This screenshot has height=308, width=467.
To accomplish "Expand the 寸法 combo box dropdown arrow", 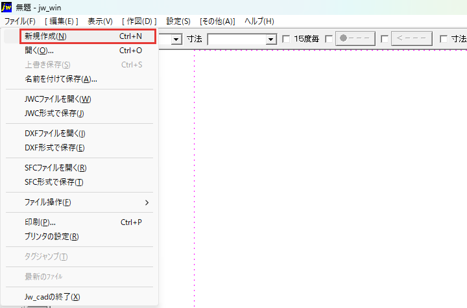I will [270, 40].
